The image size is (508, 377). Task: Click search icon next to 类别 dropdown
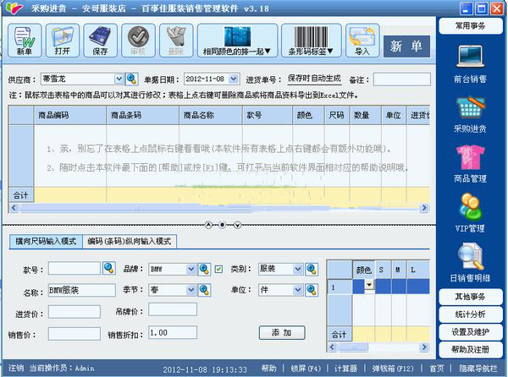pos(312,269)
